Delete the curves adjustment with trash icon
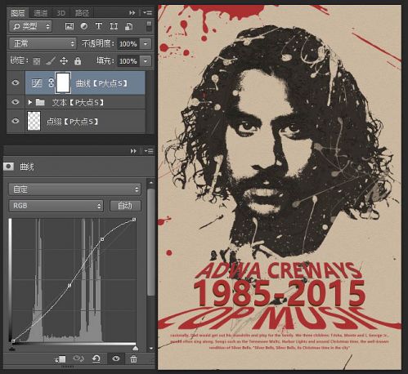Viewport: 408px width, 374px height. (133, 359)
